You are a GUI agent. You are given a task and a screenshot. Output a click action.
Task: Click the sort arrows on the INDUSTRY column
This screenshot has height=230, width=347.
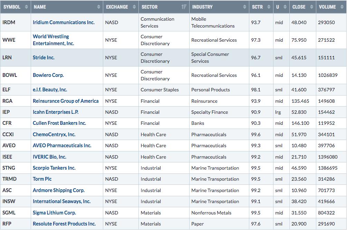click(244, 7)
